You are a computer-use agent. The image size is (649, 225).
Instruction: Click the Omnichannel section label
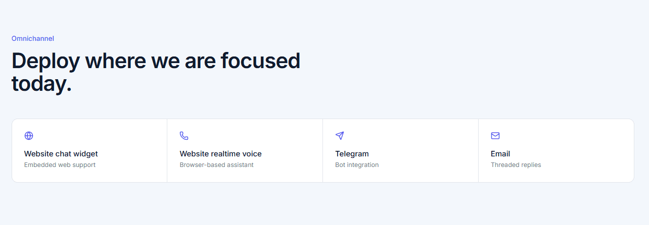coord(33,38)
